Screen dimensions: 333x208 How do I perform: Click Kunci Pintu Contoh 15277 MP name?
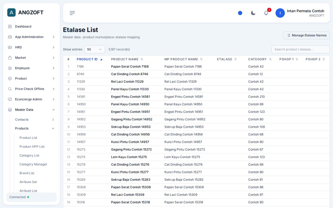tap(183, 172)
